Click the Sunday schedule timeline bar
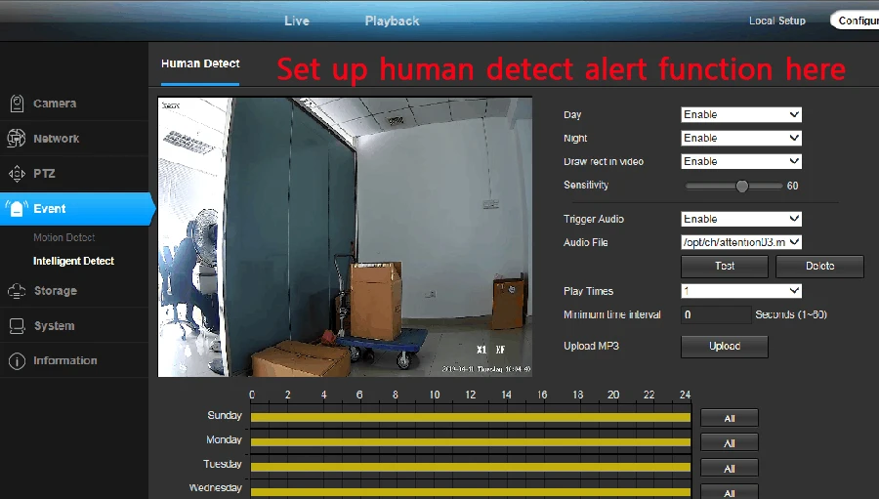This screenshot has height=499, width=879. coord(471,417)
